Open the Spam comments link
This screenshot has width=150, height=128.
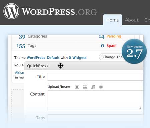[x=111, y=46]
